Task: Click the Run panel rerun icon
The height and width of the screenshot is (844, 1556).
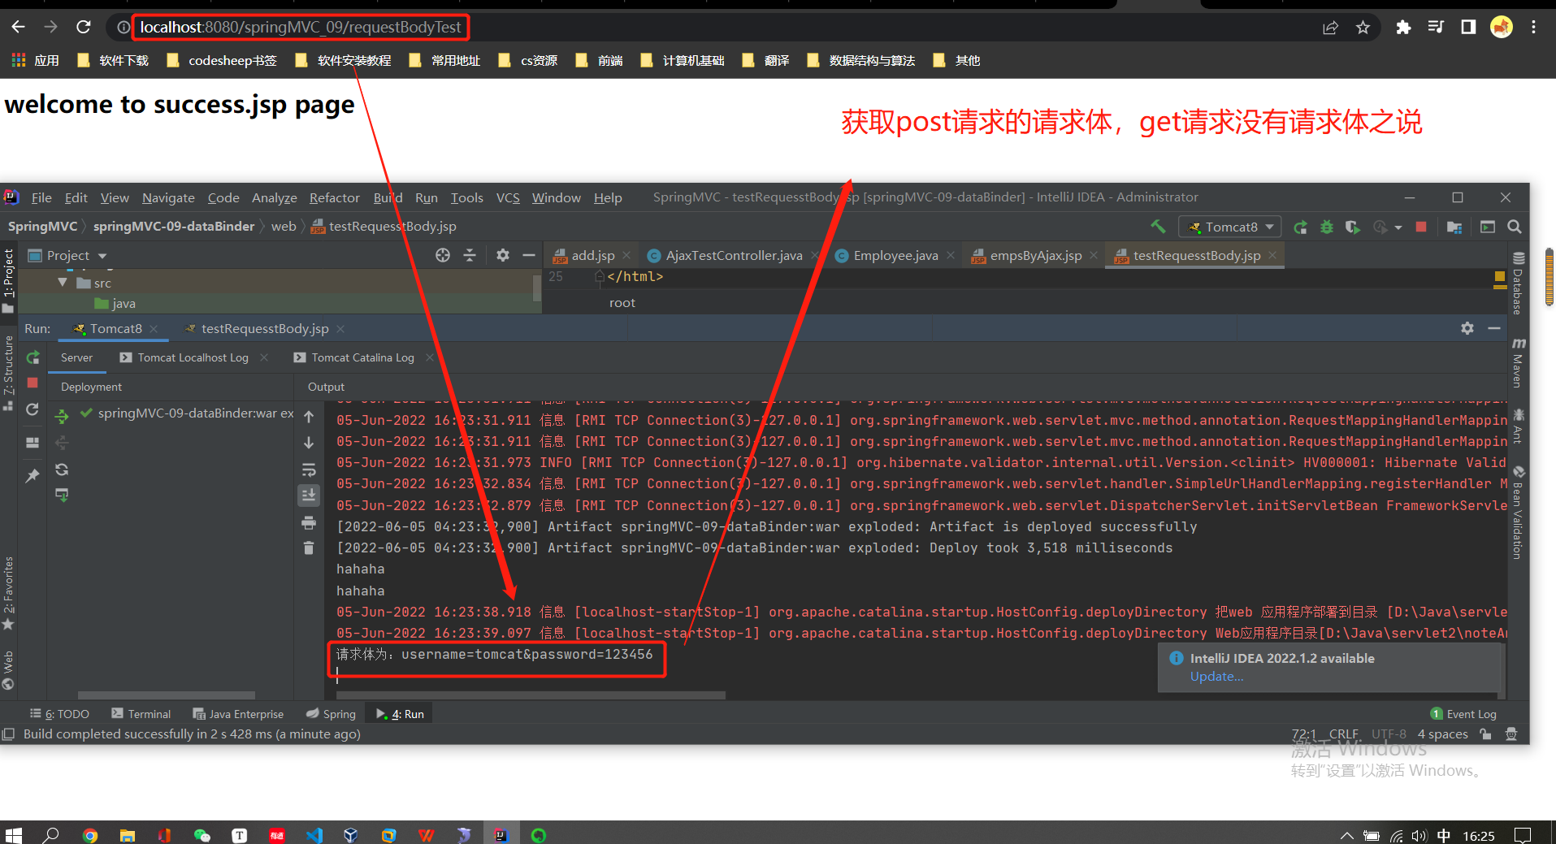Action: coord(33,357)
